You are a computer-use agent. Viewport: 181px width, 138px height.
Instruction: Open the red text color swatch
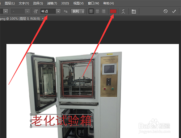pyautogui.click(x=113, y=11)
